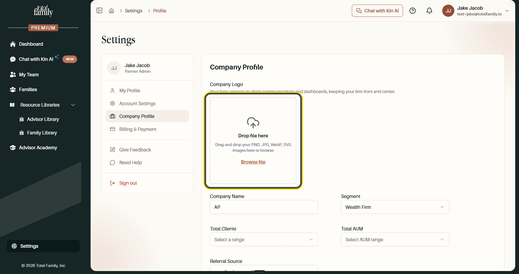
Task: Open the Total Clients dropdown
Action: coord(264,240)
